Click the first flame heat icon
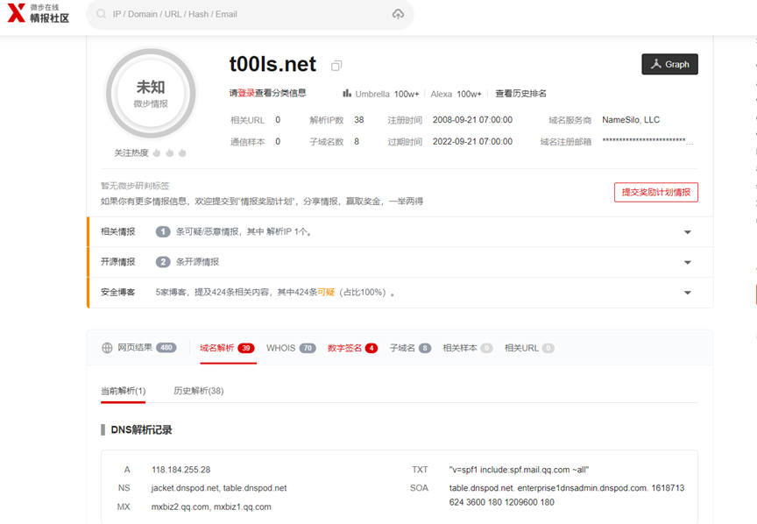The image size is (757, 524). 156,153
